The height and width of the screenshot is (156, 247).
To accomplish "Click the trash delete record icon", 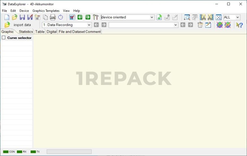I will coord(200,25).
